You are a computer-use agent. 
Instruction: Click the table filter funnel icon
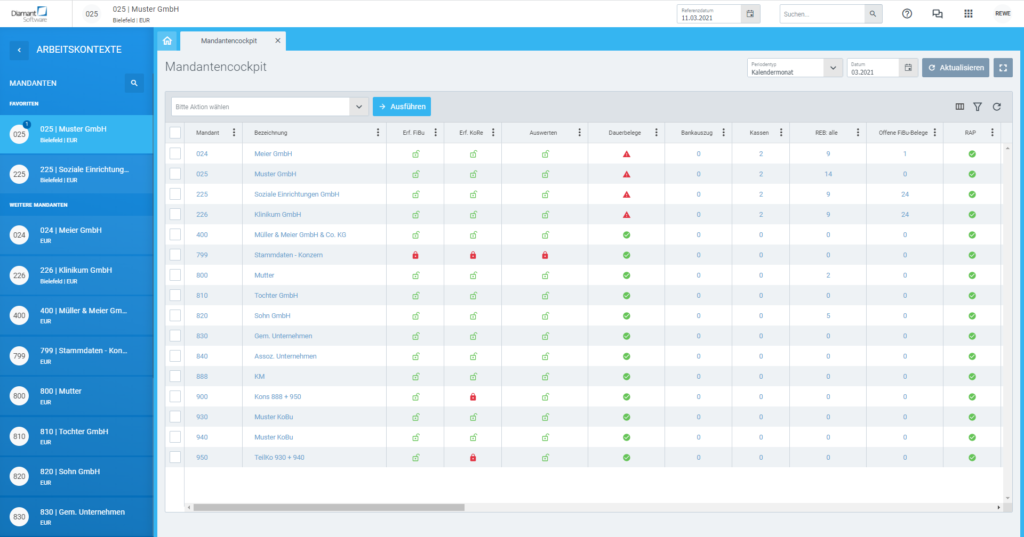[978, 107]
